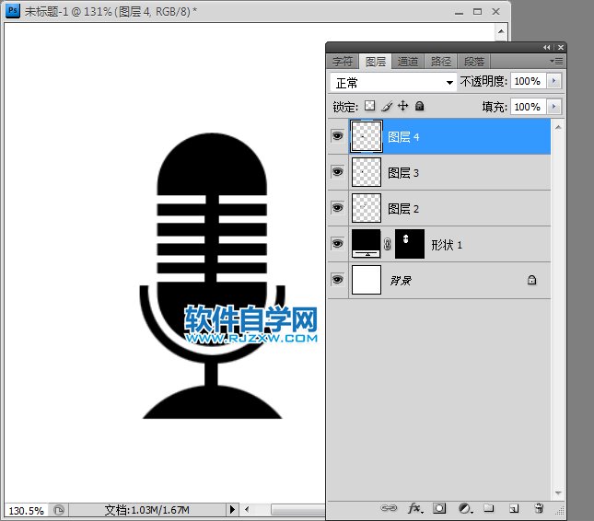Click the 背景 layer white thumbnail

pos(367,280)
